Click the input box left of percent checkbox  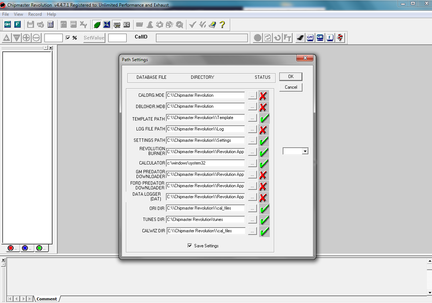coord(54,38)
